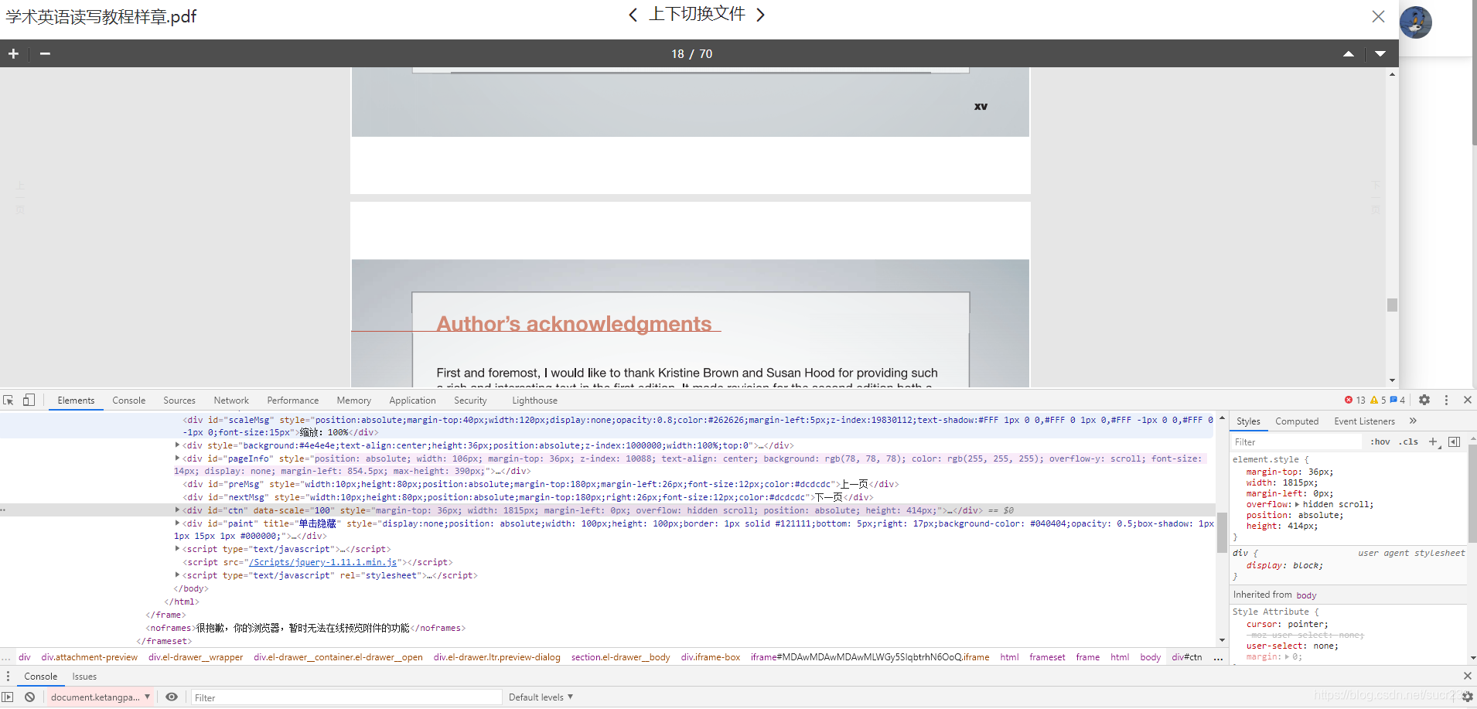This screenshot has height=709, width=1477.
Task: Show more Styles tabs with double chevron
Action: pos(1413,421)
